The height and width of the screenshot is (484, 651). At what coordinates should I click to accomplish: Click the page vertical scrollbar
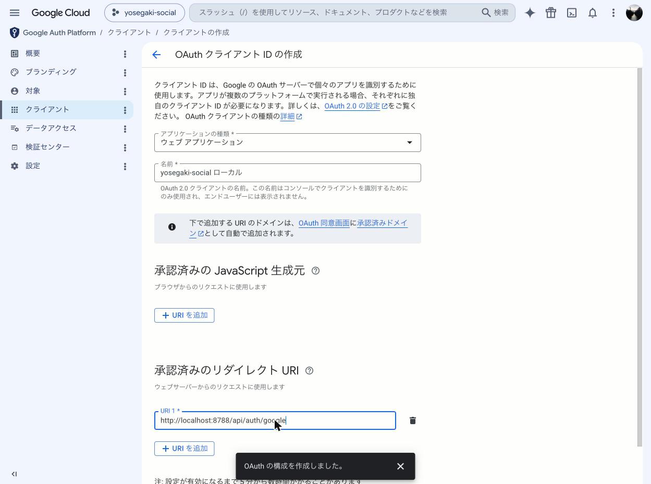640,257
